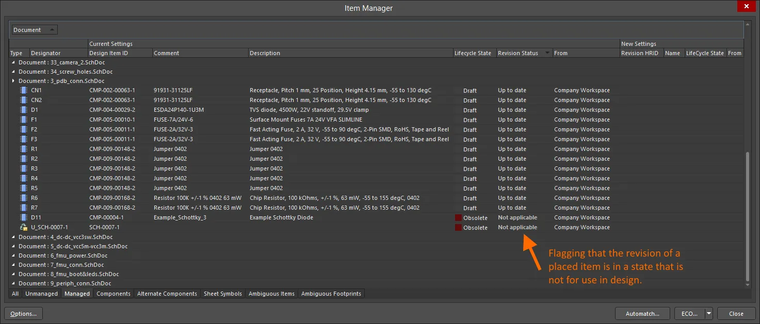Click the Automatch button
The image size is (760, 324).
pos(642,313)
